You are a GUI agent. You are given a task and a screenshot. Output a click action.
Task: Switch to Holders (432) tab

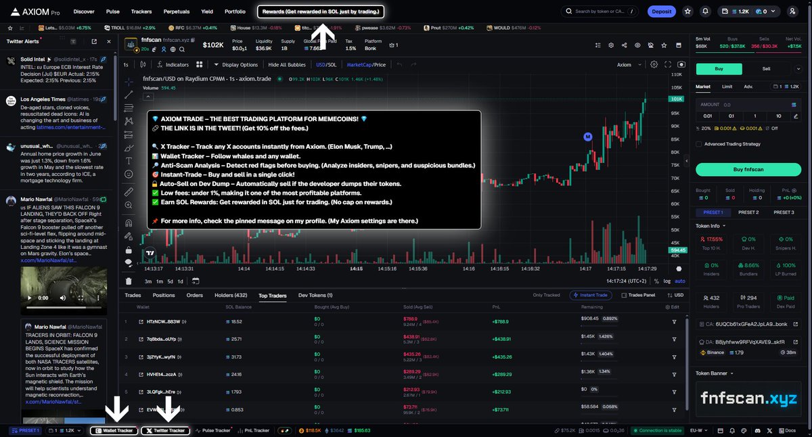[231, 296]
